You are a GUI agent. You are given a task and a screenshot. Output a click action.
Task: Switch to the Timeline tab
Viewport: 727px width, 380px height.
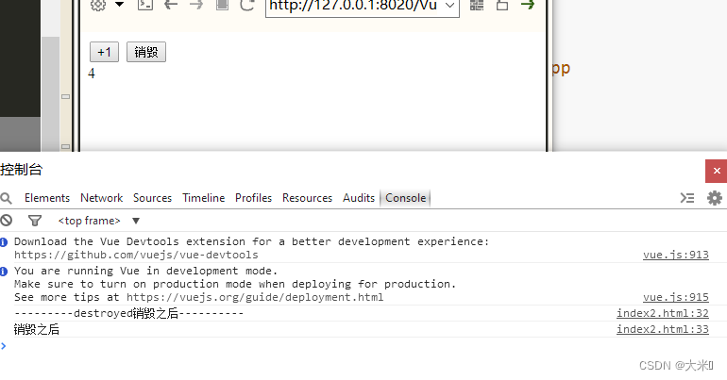click(204, 198)
